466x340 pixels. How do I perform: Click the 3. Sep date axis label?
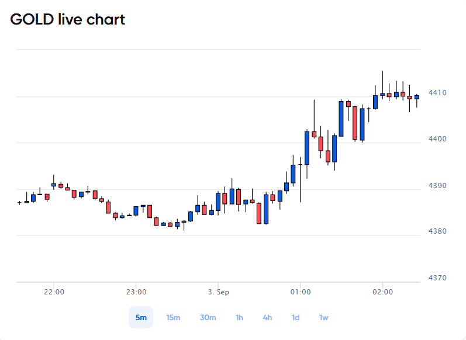coord(219,292)
